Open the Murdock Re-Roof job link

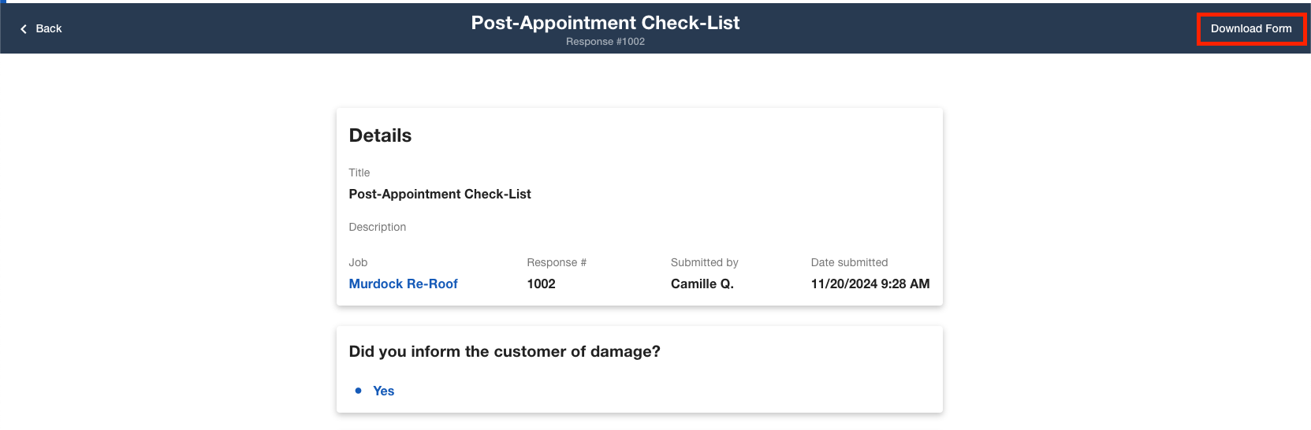pyautogui.click(x=403, y=284)
